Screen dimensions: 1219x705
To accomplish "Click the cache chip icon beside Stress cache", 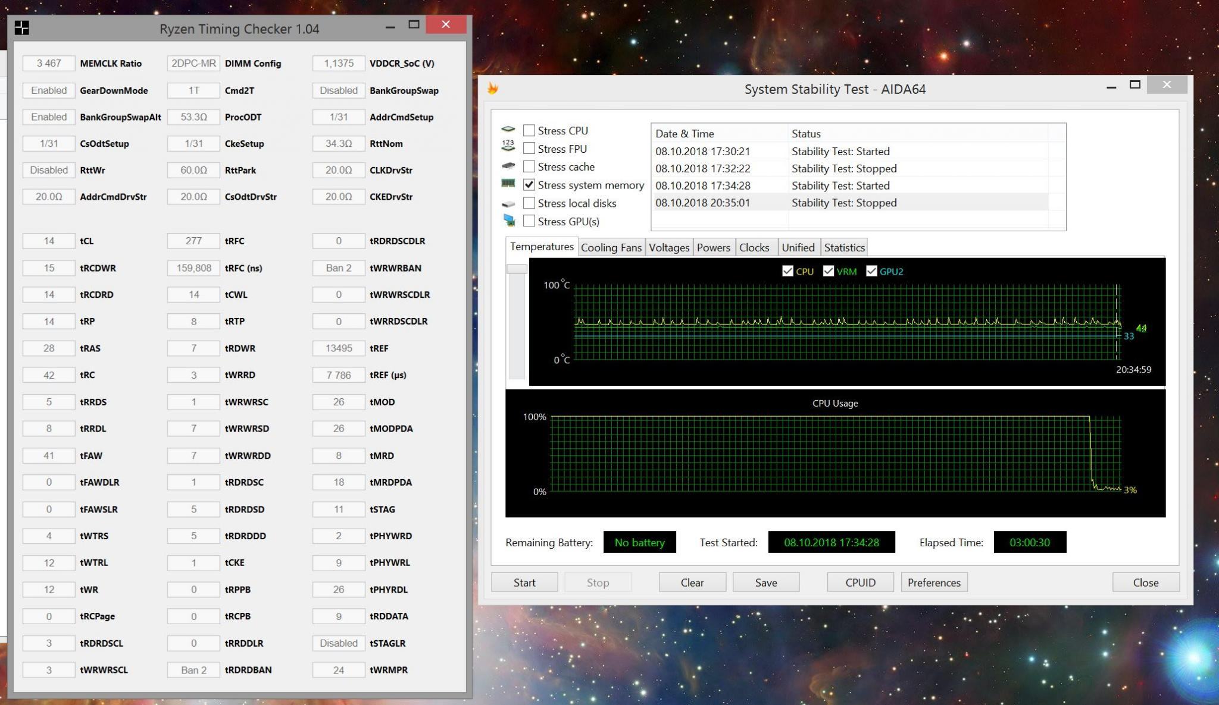I will [x=508, y=166].
